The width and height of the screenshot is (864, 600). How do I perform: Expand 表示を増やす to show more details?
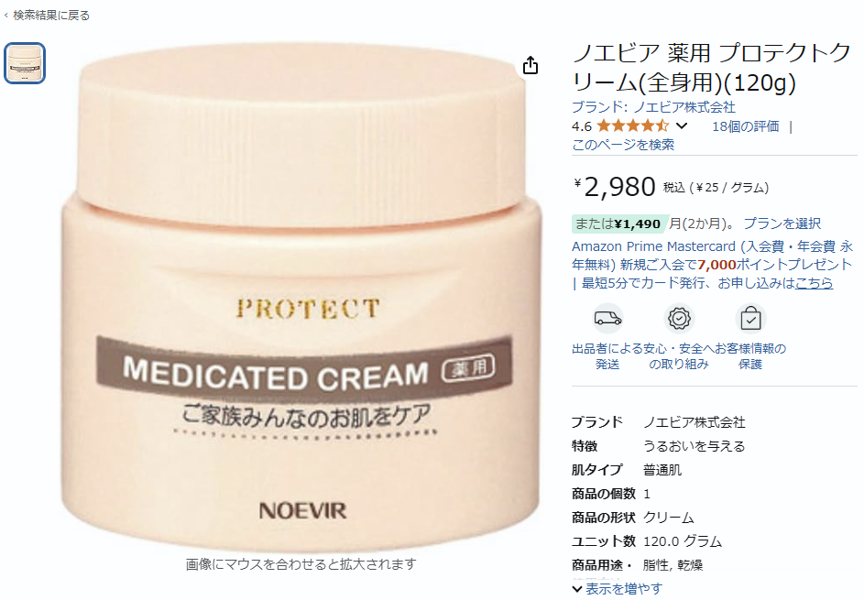(618, 588)
